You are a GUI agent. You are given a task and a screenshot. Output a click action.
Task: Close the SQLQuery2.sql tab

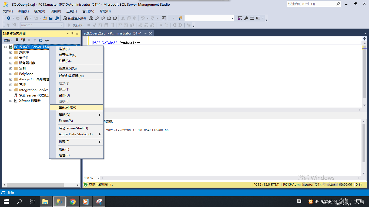point(150,33)
